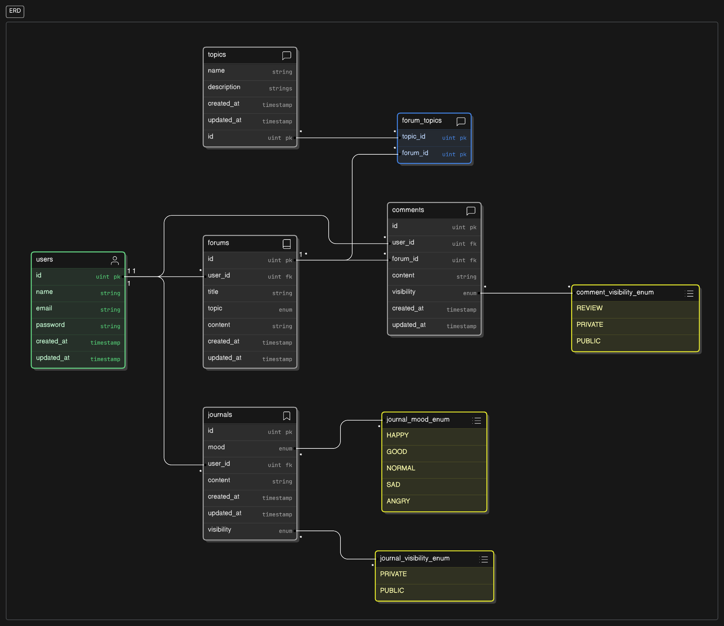Select the users table header
The width and height of the screenshot is (724, 626).
point(70,260)
